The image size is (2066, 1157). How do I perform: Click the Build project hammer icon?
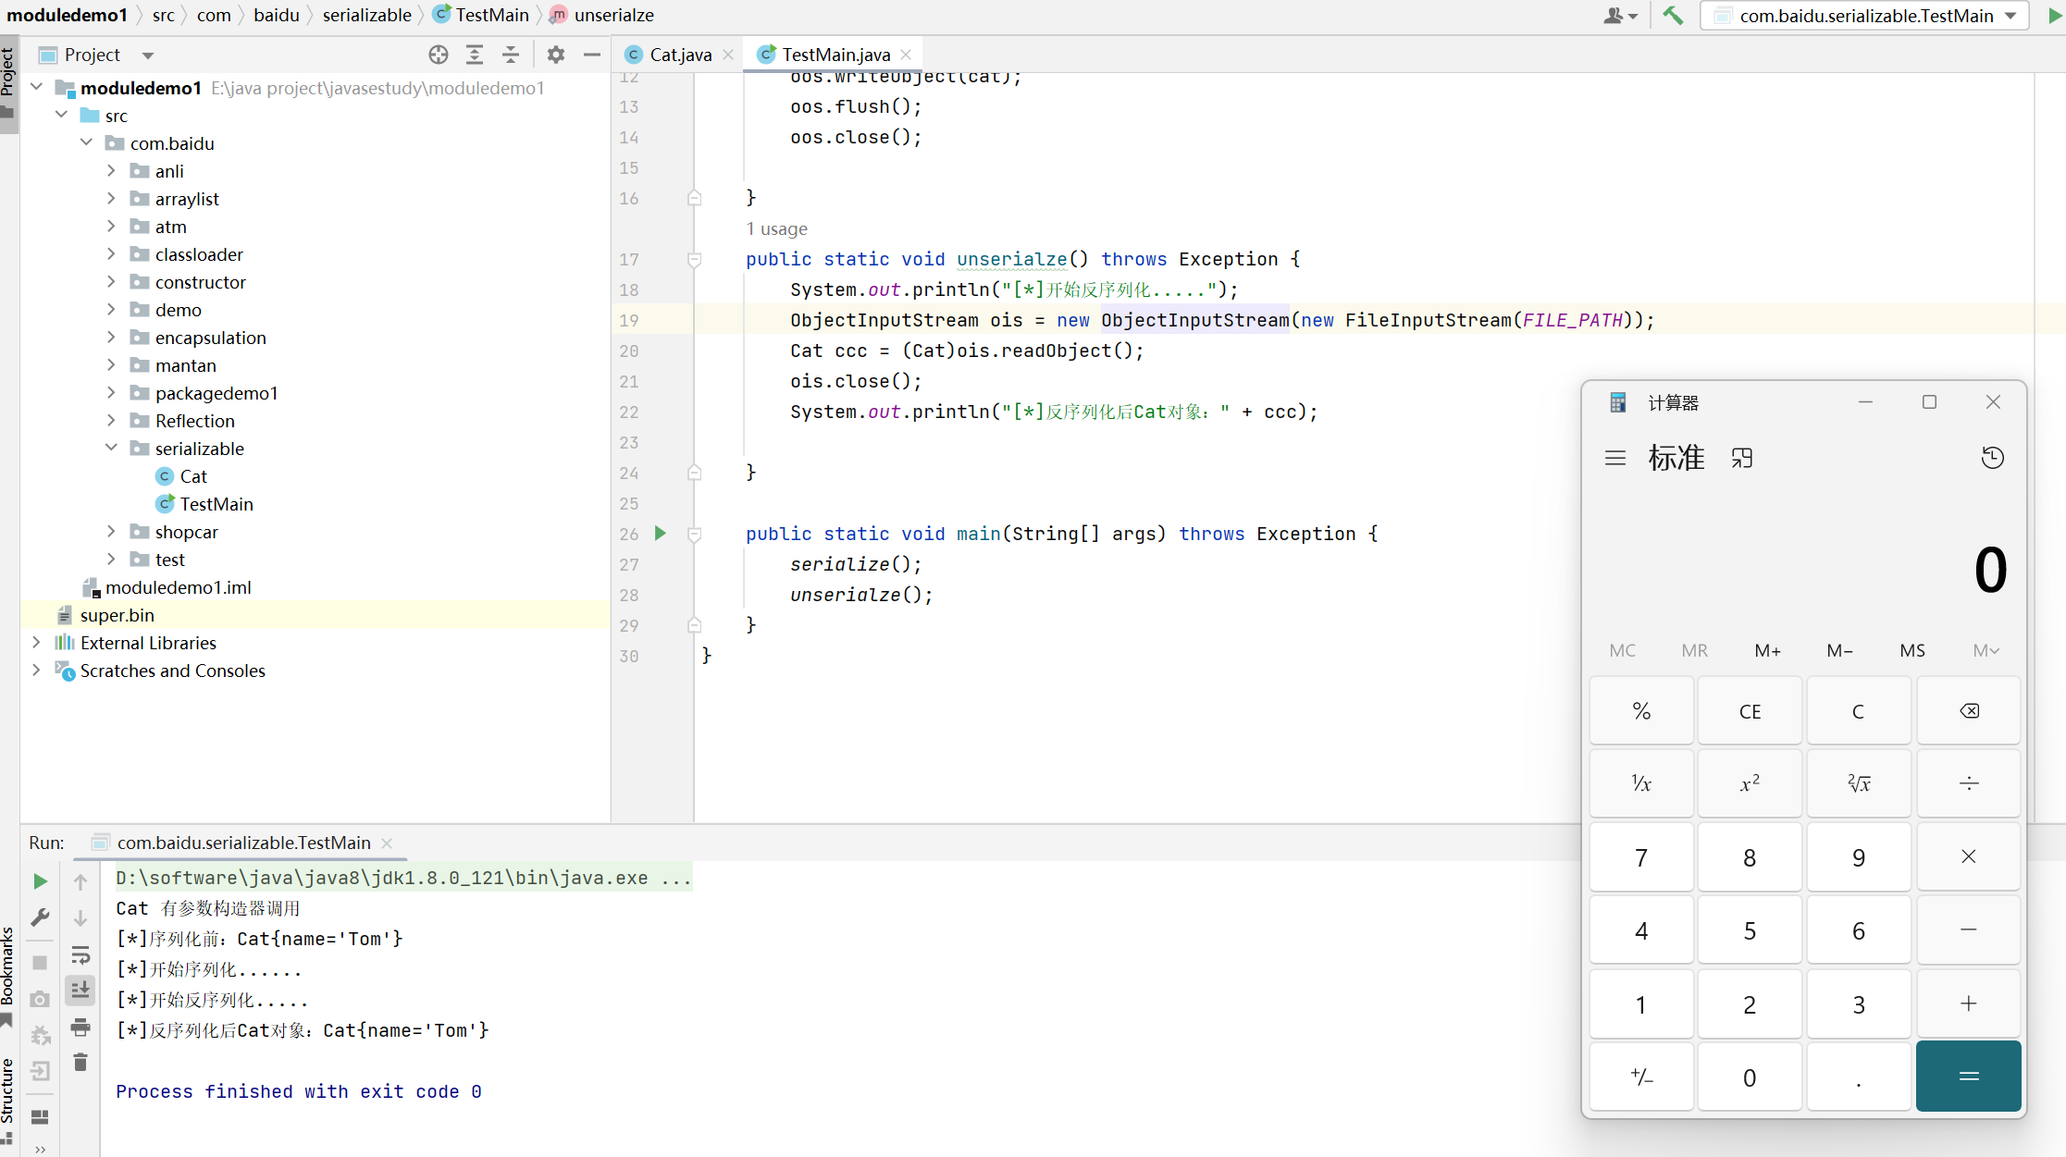[x=1673, y=16]
